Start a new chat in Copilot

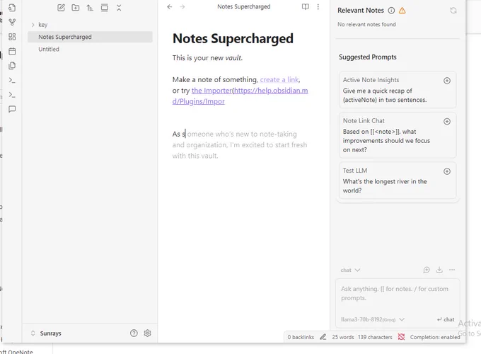[x=427, y=270]
